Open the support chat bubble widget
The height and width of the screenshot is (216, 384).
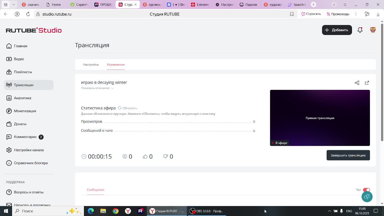pos(367,197)
